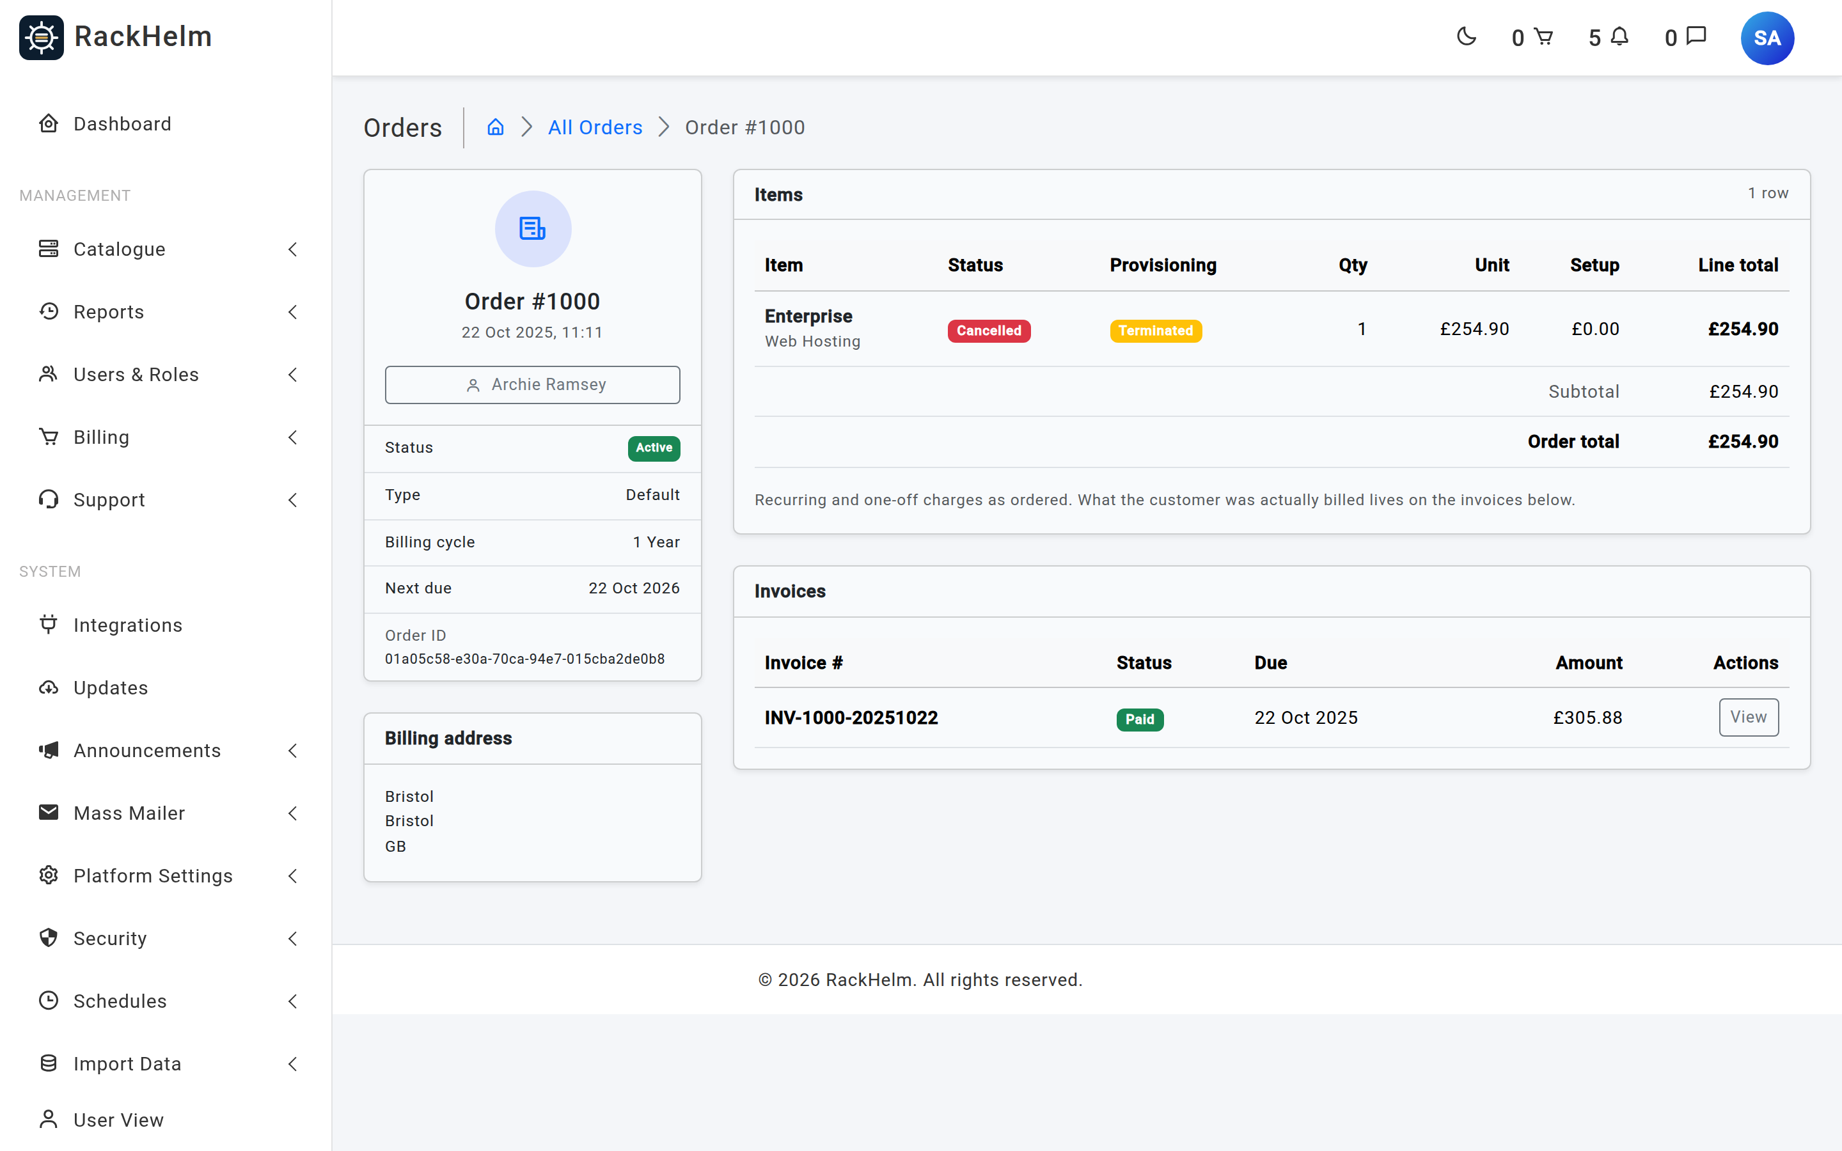The image size is (1842, 1151).
Task: Click the Import Data database icon
Action: point(49,1063)
